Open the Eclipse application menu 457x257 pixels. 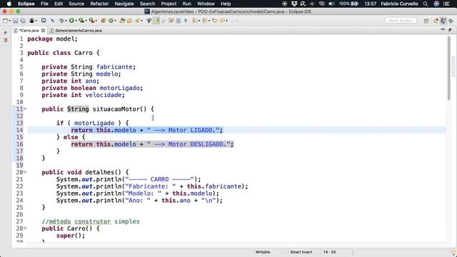(26, 4)
